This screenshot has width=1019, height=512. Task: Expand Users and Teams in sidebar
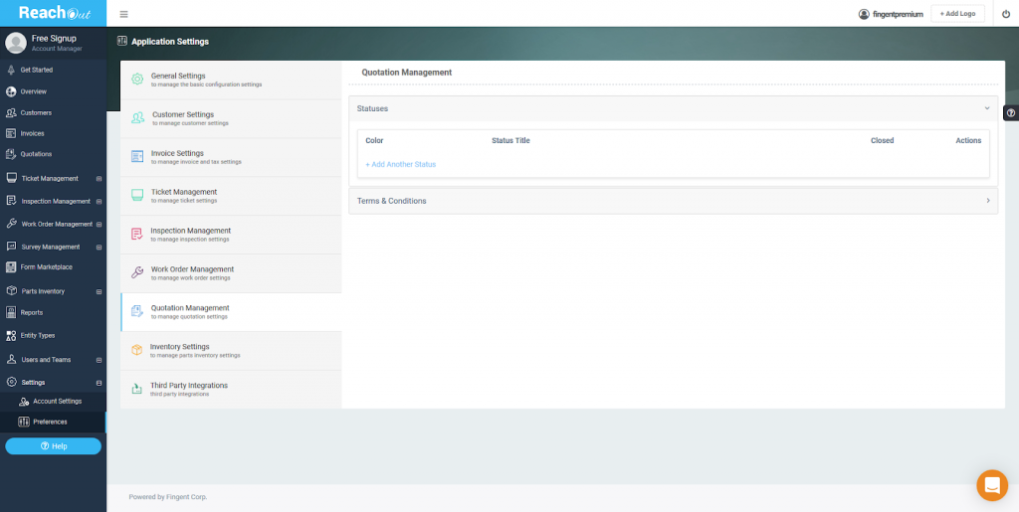(x=99, y=360)
